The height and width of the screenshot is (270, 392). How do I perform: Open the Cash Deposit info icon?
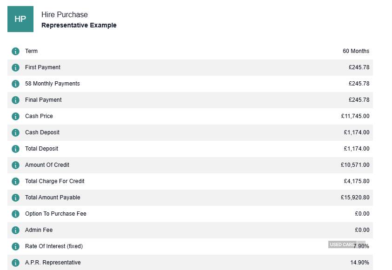(x=15, y=132)
